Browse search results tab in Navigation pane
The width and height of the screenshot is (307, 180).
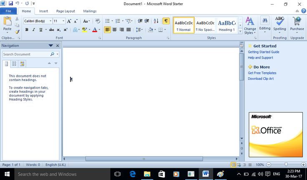22,64
